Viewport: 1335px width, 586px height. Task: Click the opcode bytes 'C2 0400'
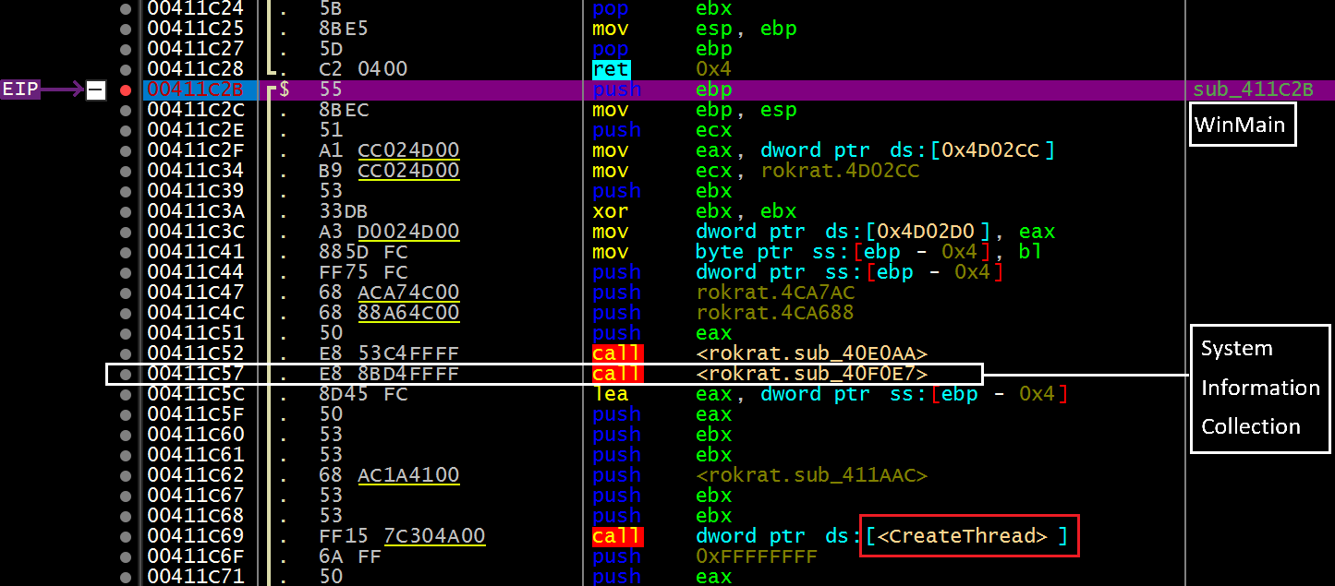click(x=363, y=69)
